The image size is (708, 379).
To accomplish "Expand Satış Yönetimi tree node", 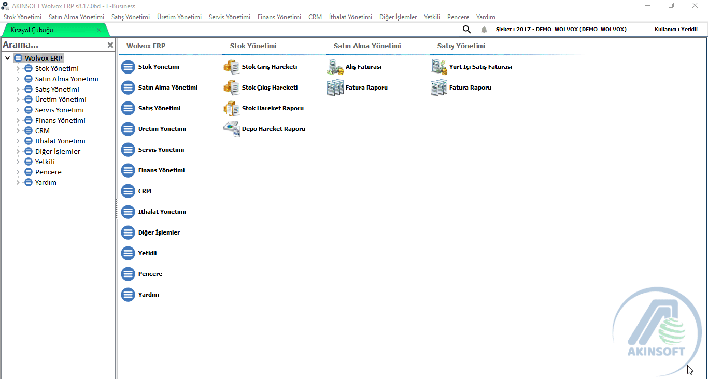I will [x=18, y=89].
